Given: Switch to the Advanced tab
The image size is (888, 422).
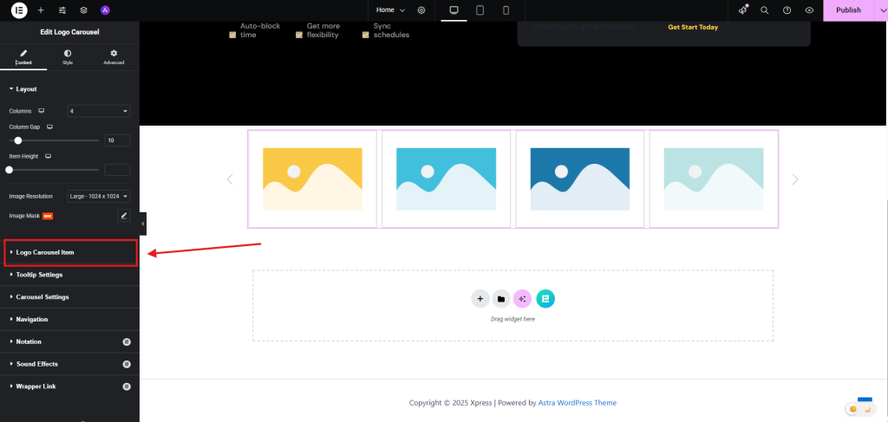Looking at the screenshot, I should pyautogui.click(x=114, y=58).
